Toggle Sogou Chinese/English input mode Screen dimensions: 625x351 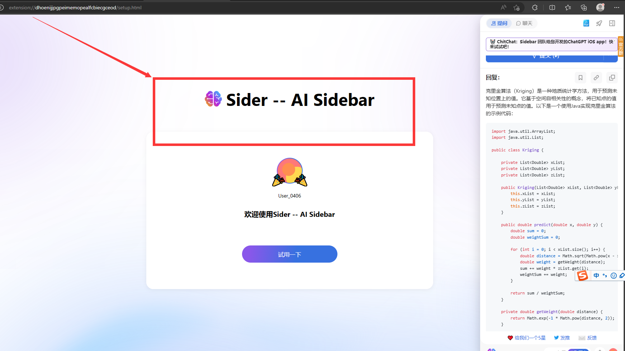pyautogui.click(x=596, y=276)
